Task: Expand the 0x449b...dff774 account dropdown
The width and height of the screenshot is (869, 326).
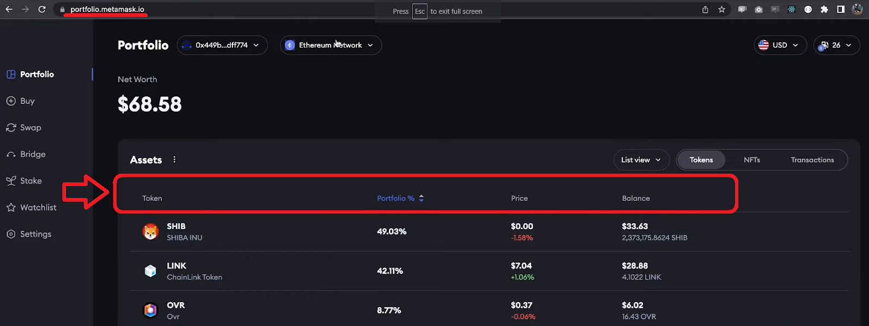Action: (x=222, y=45)
